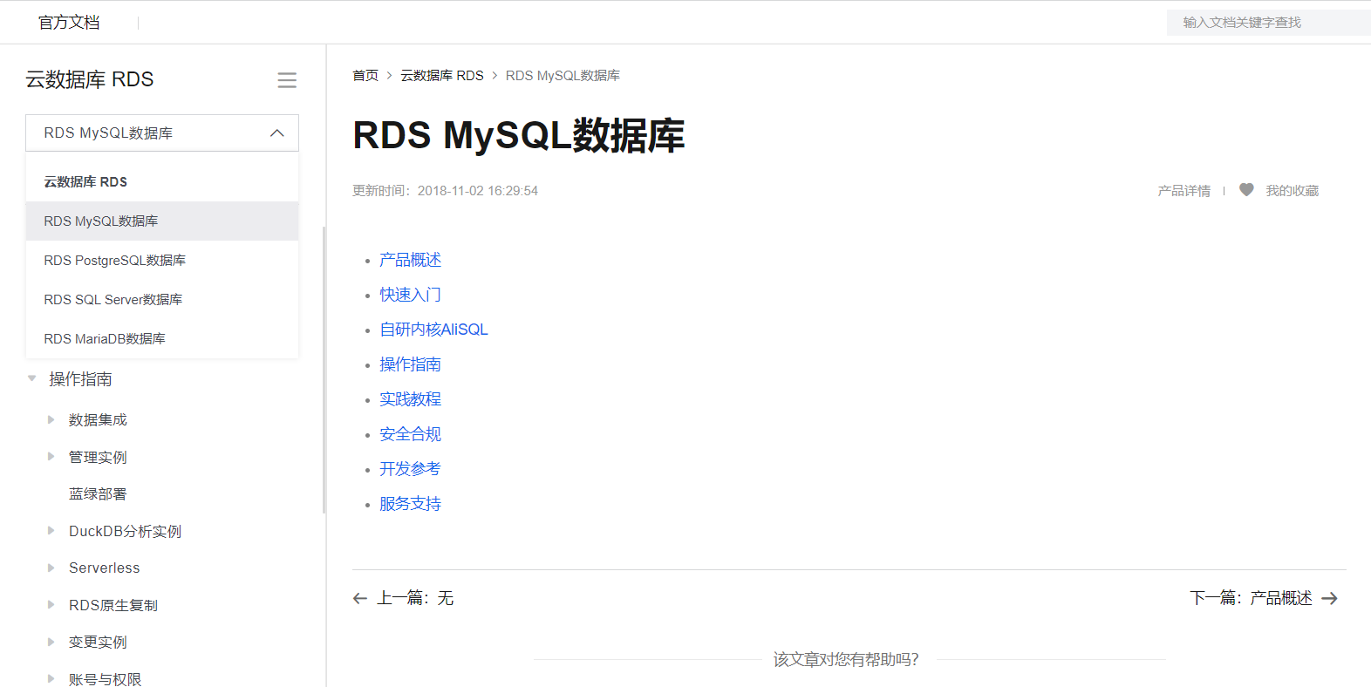Expand the DuckDB分析实例 tree node
The image size is (1371, 687).
tap(51, 530)
